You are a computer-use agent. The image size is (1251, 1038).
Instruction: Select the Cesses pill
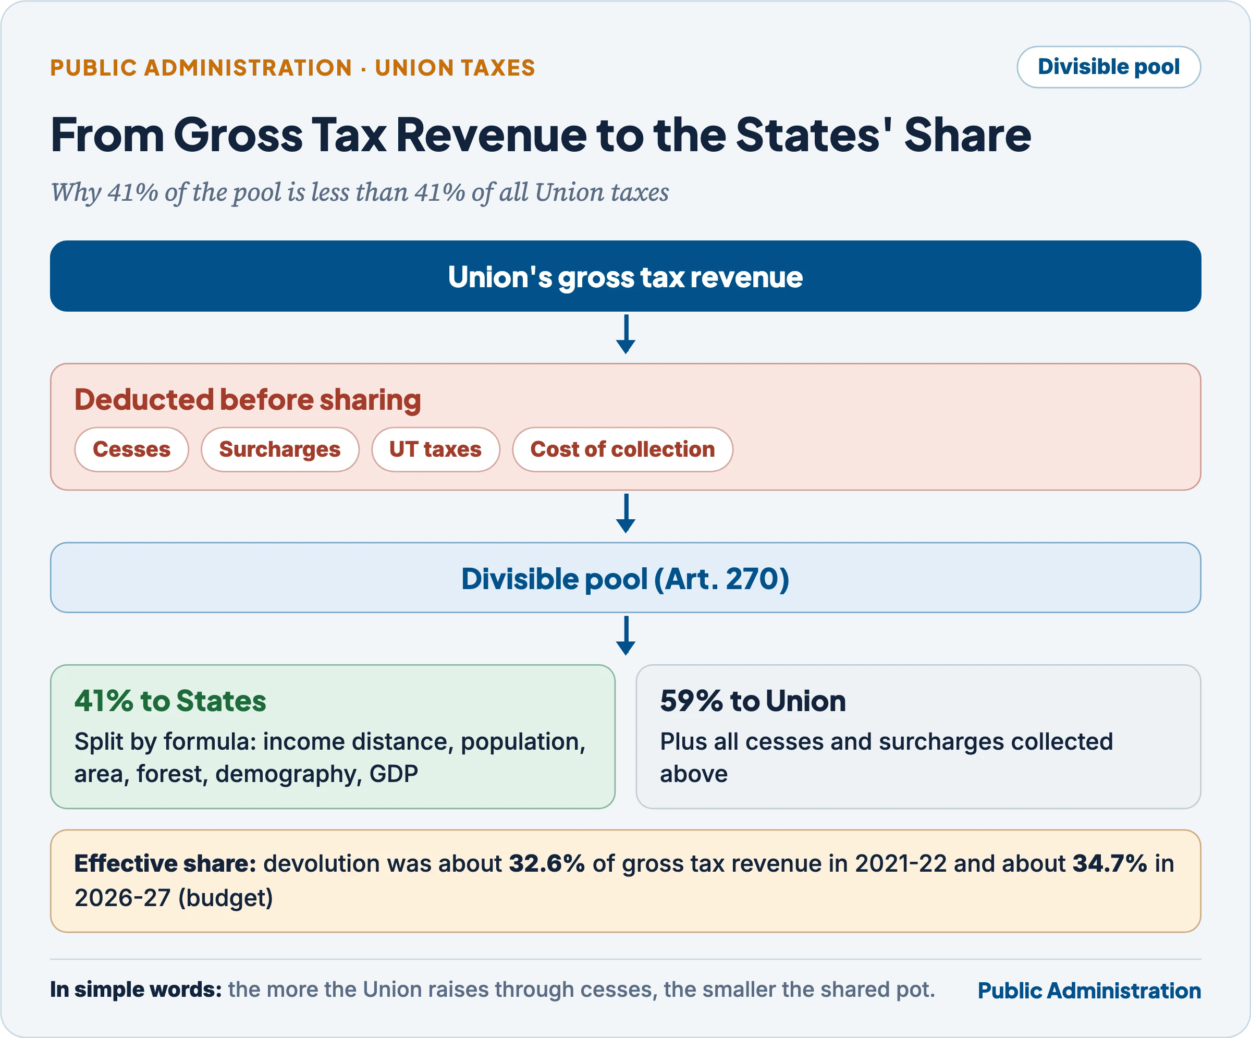(x=132, y=449)
